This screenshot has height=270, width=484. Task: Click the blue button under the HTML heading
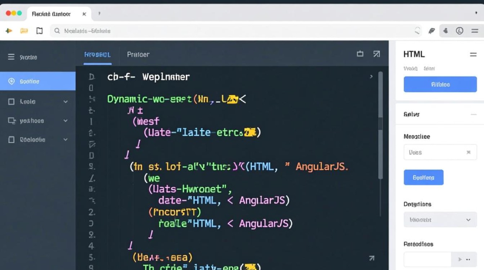pos(440,84)
